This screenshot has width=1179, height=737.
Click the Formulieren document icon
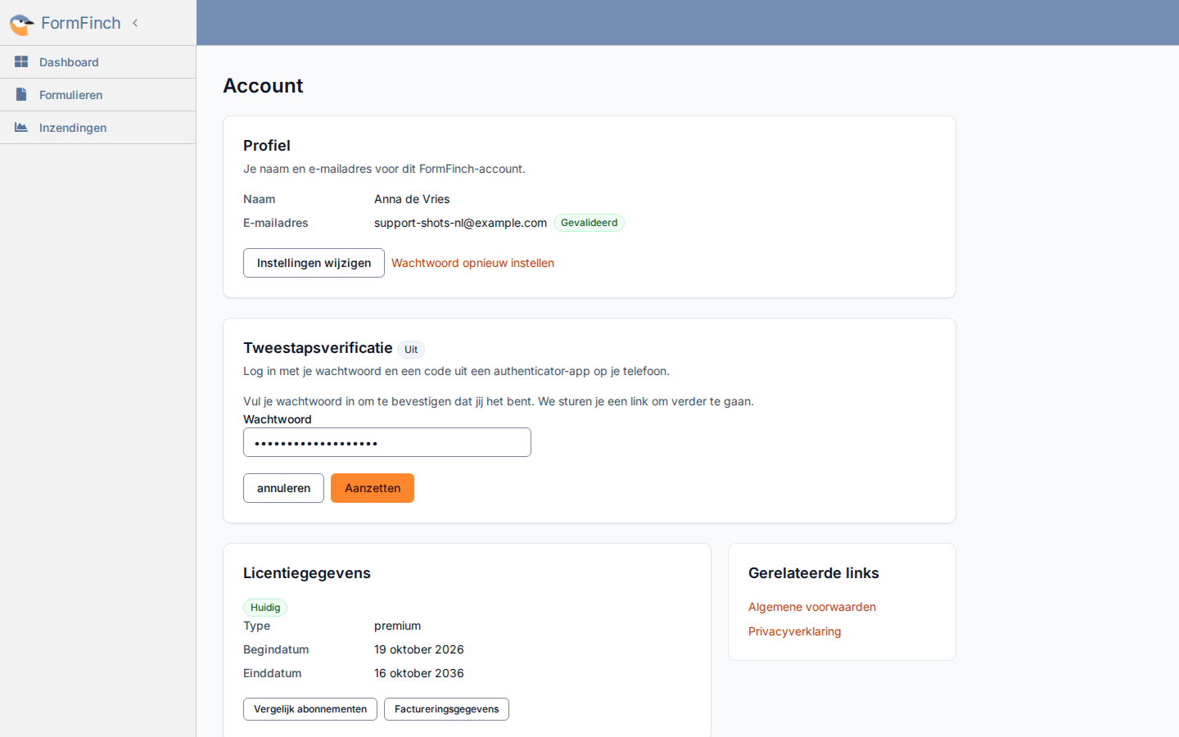coord(21,94)
